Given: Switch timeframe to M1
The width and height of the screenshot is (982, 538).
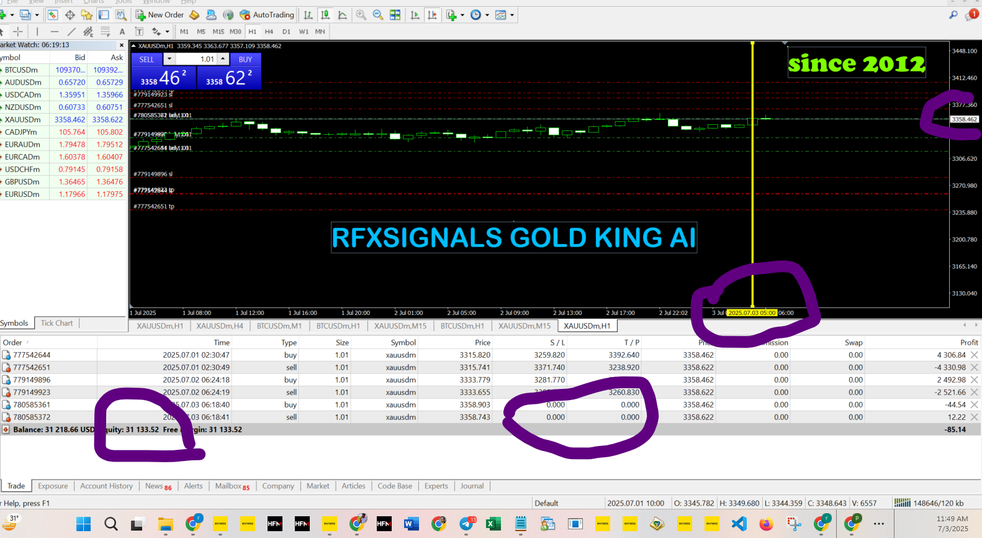Looking at the screenshot, I should tap(184, 32).
